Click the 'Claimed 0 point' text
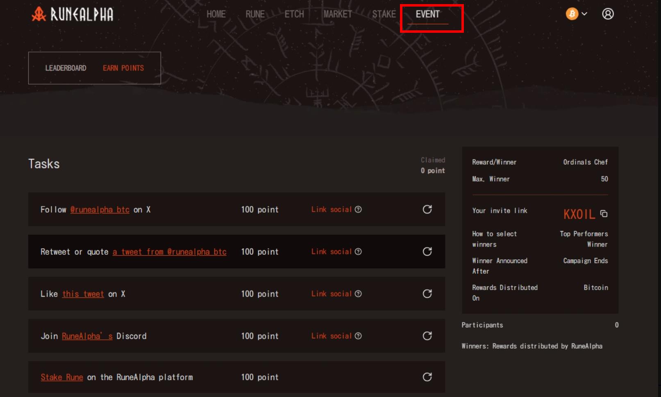This screenshot has height=397, width=661. pyautogui.click(x=433, y=165)
